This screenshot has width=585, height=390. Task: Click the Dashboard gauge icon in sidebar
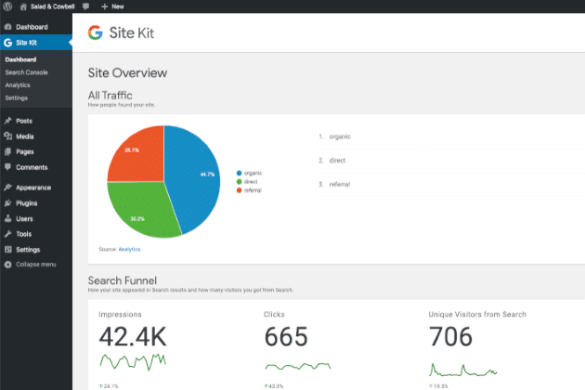click(7, 27)
